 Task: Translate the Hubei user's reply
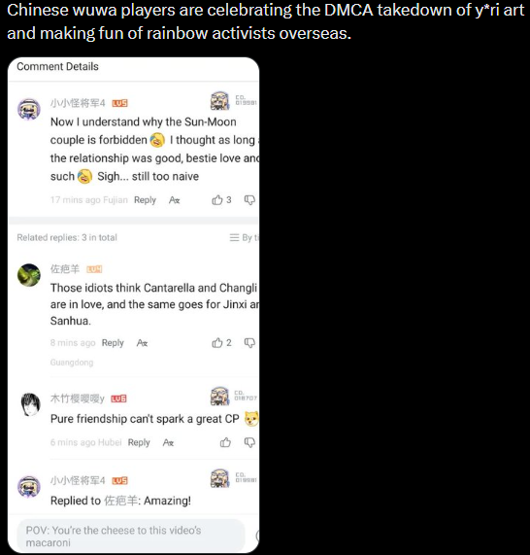(168, 442)
